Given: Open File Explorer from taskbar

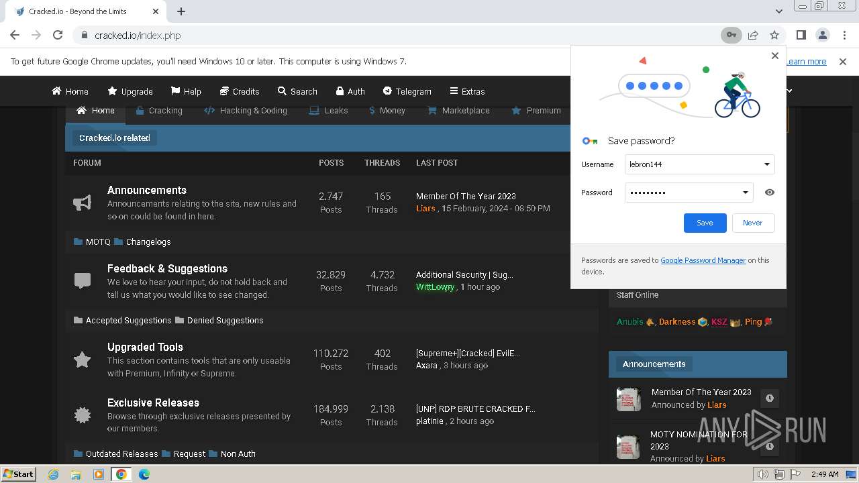Looking at the screenshot, I should [76, 474].
